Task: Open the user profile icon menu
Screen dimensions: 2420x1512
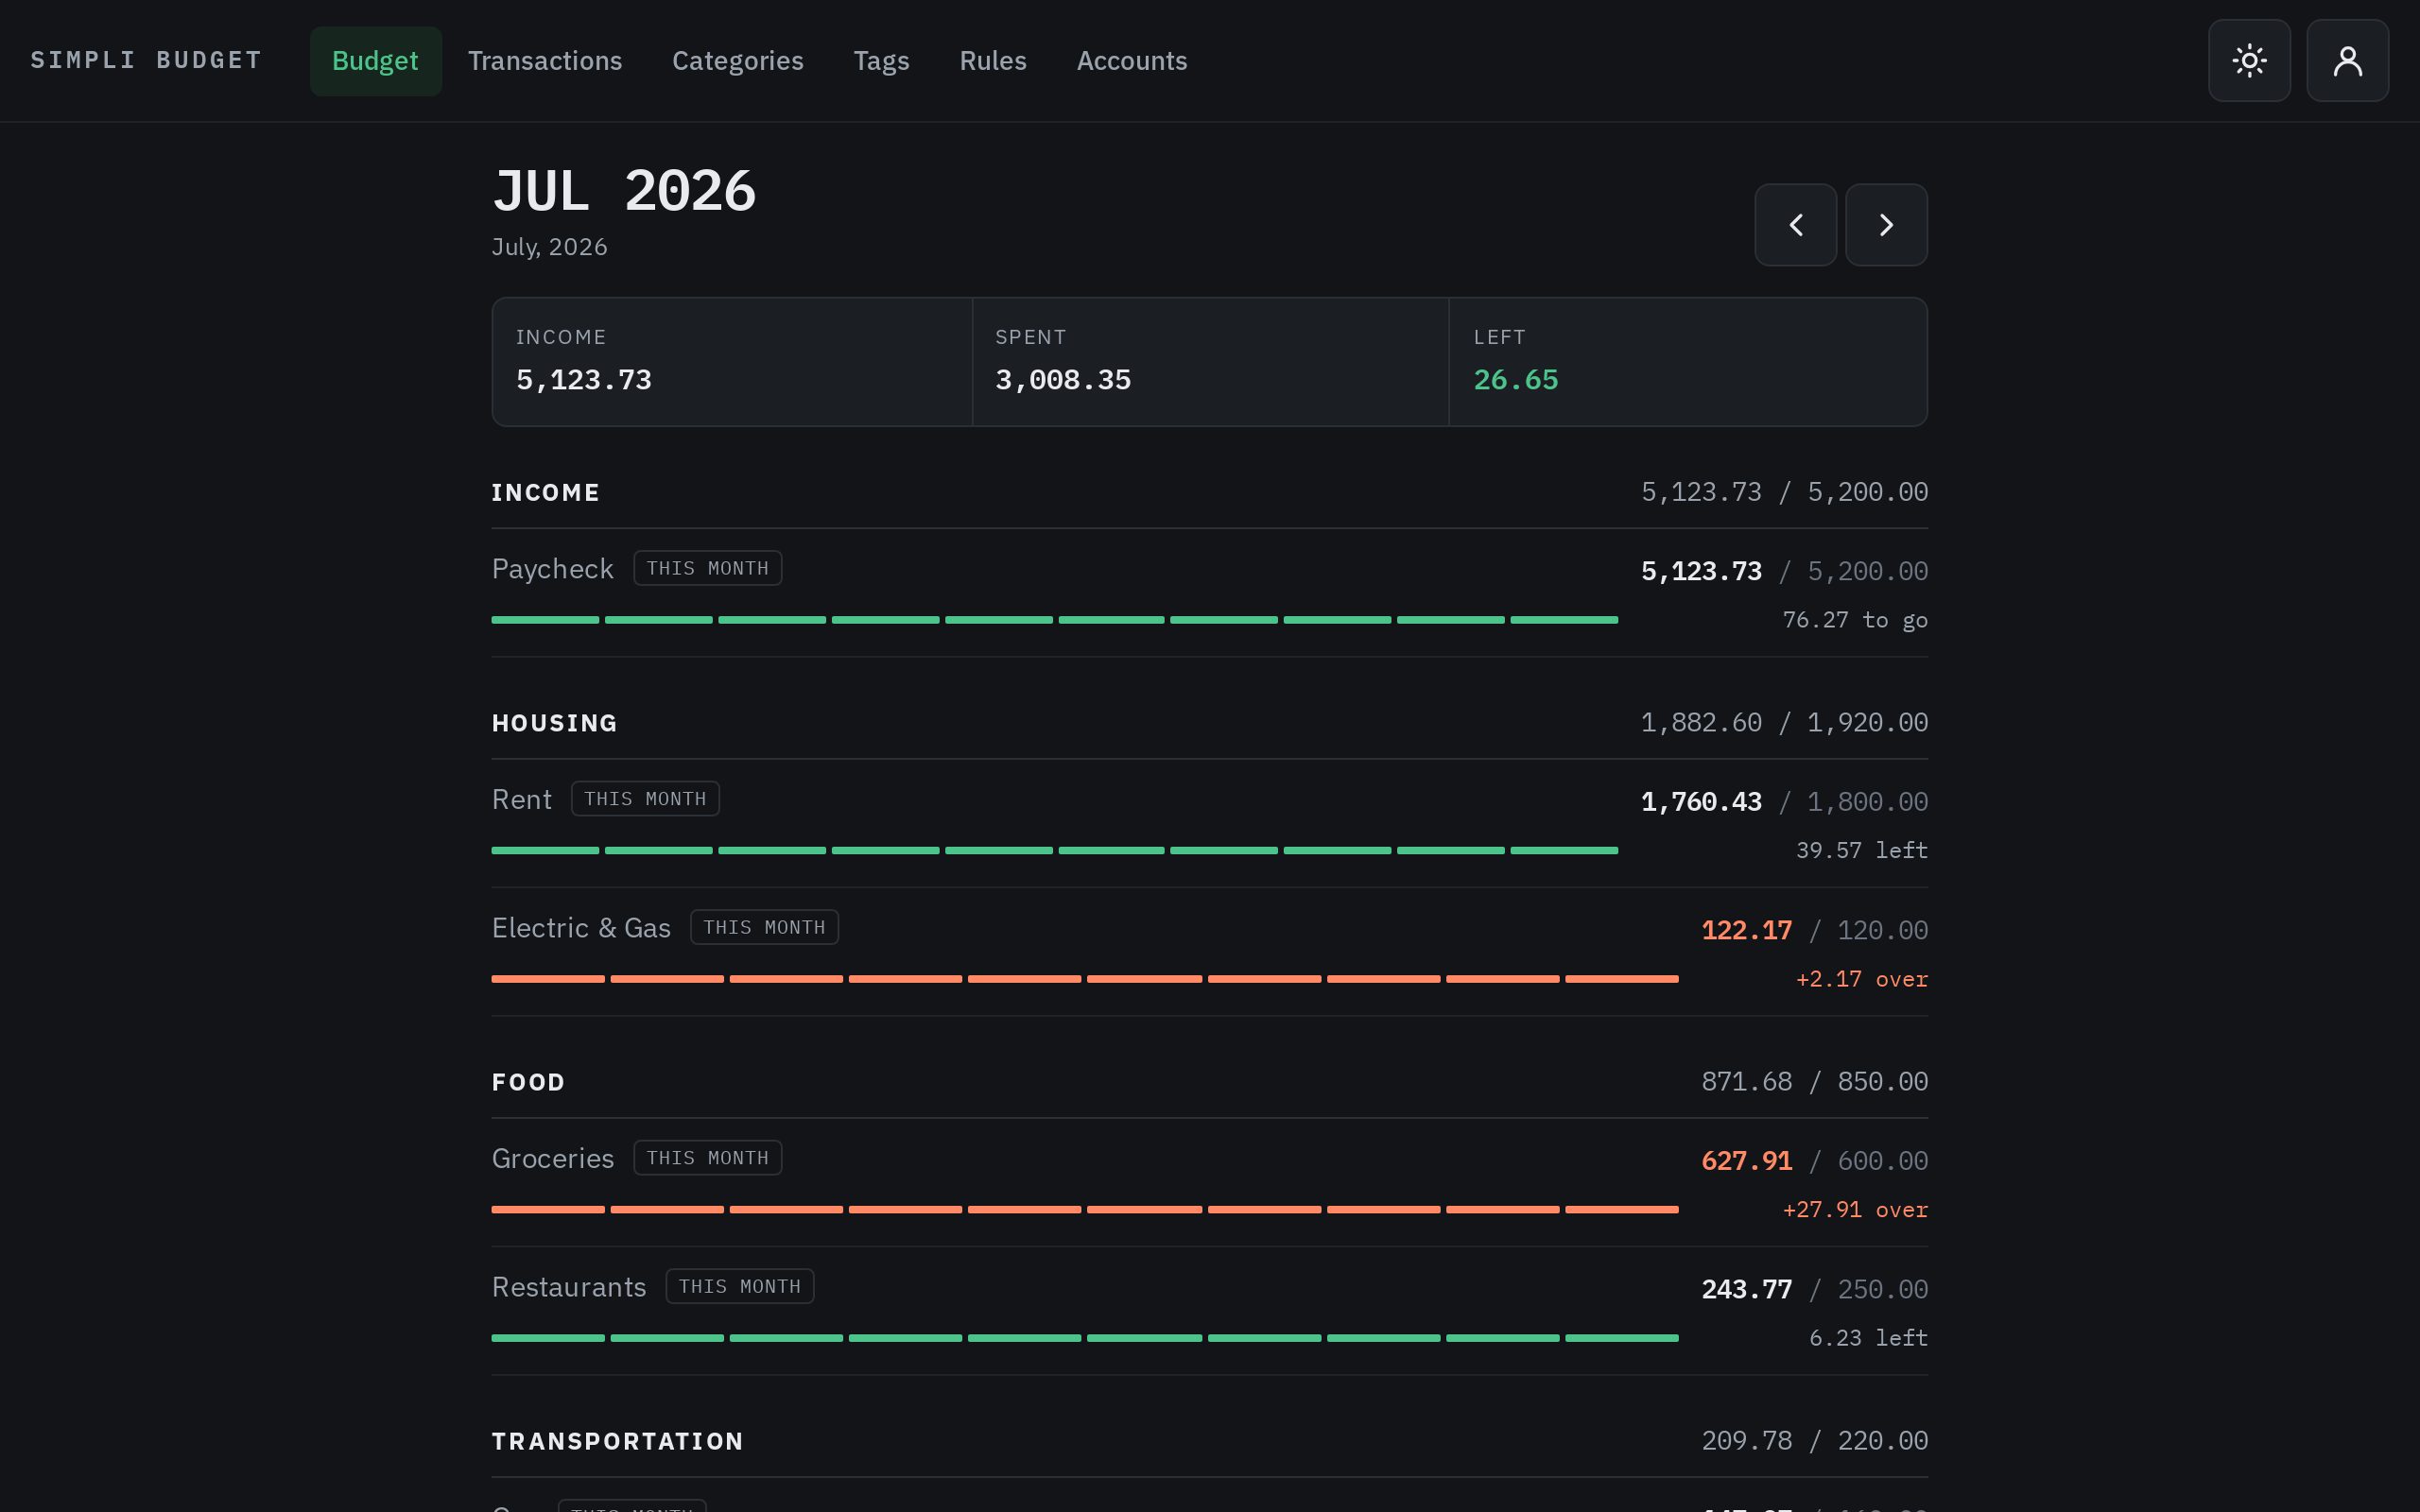Action: click(2347, 61)
